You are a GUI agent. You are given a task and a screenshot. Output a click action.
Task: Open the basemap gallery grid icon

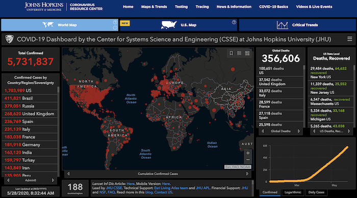(247, 53)
